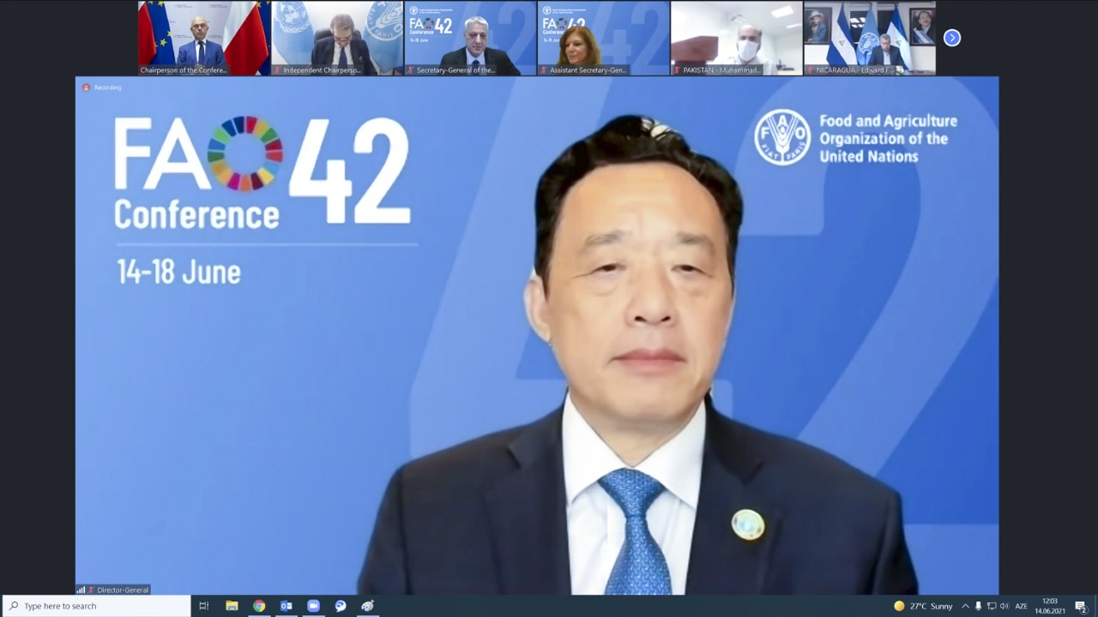Click the muted mic icon on PAKISTAN label
Viewport: 1098px width, 617px height.
678,70
